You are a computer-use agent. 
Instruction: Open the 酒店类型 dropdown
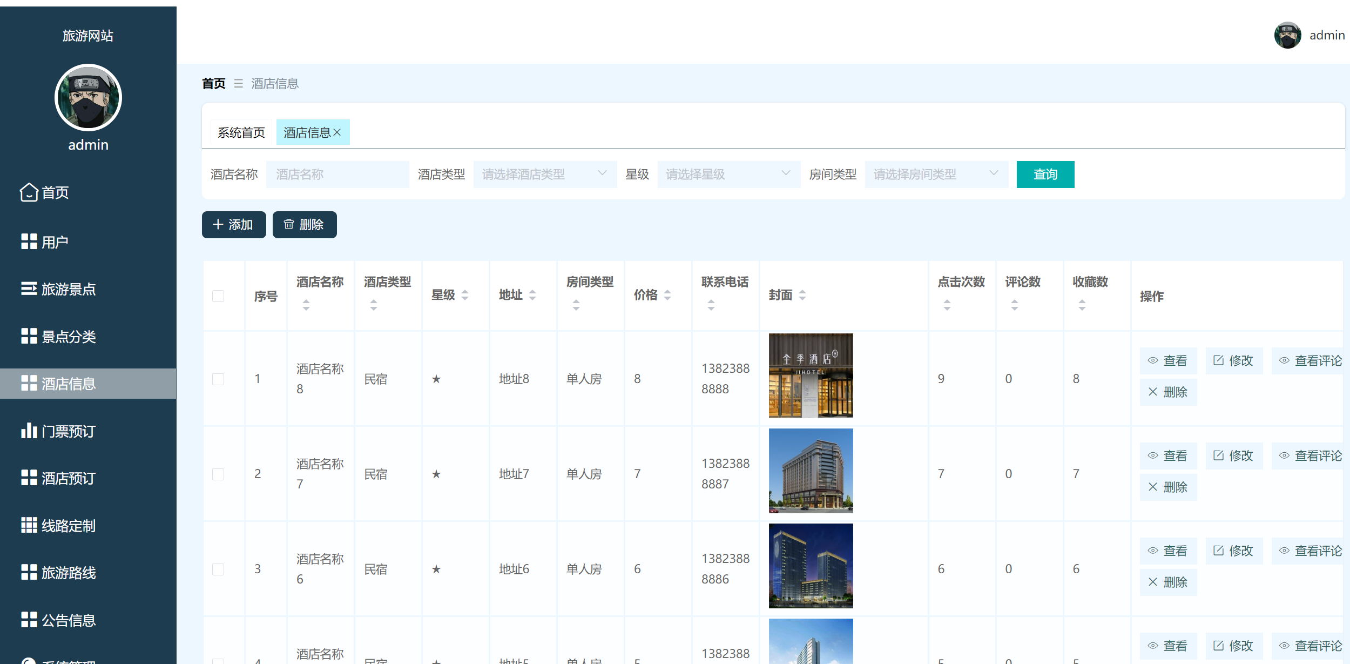(544, 174)
